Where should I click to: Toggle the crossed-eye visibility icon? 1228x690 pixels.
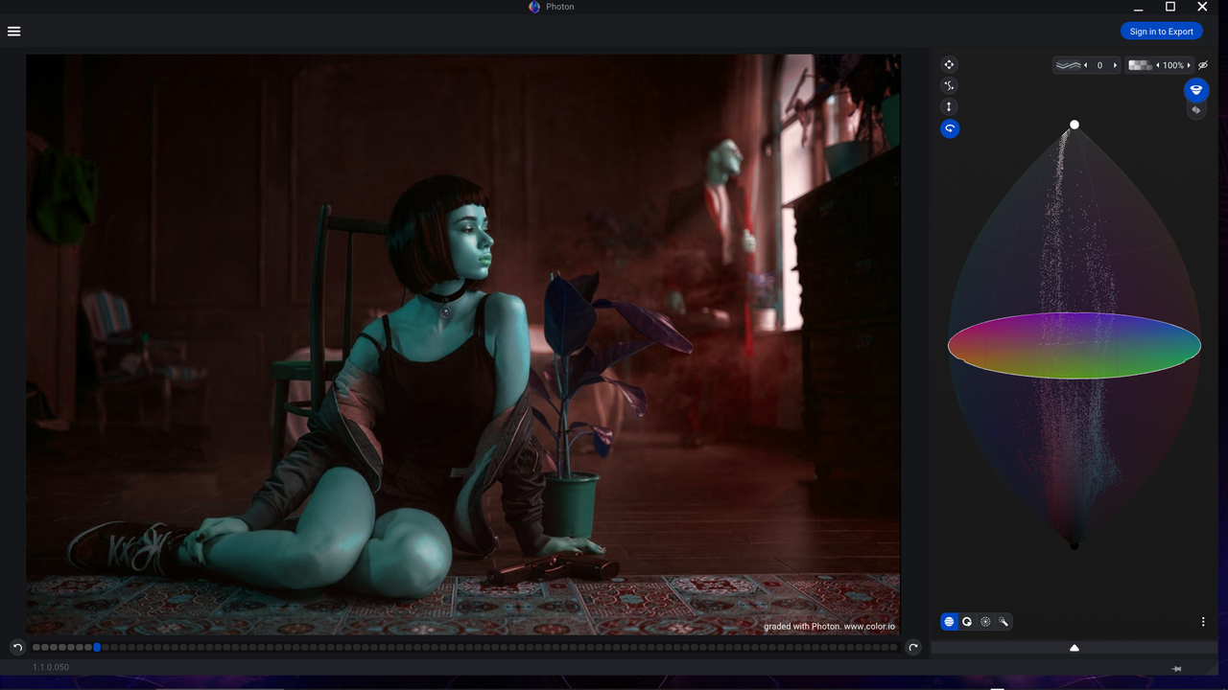point(1203,65)
